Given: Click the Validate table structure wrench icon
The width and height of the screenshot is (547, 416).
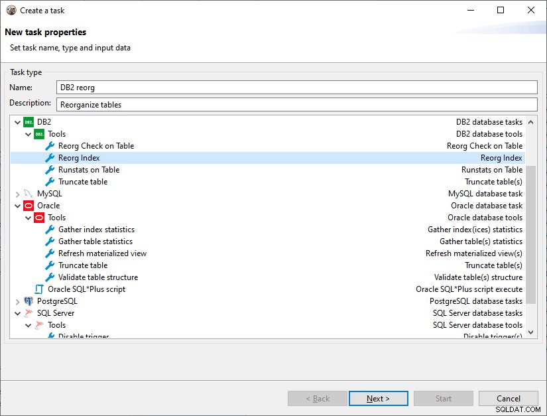Looking at the screenshot, I should [50, 277].
